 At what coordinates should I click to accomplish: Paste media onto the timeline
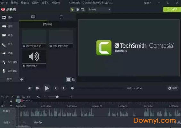(x=23, y=97)
